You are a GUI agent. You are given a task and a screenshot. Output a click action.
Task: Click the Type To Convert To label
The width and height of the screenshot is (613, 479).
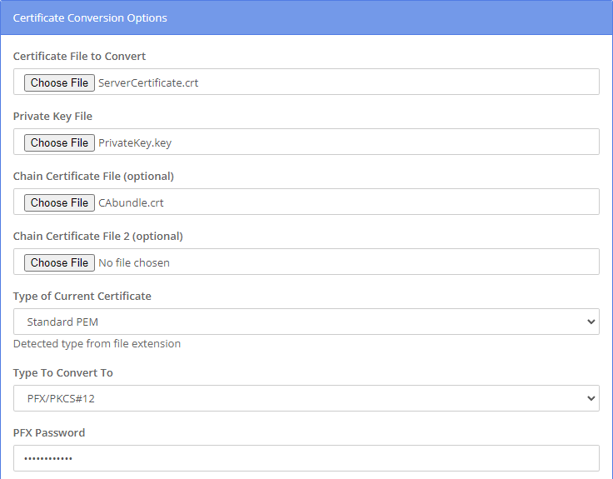pos(63,372)
